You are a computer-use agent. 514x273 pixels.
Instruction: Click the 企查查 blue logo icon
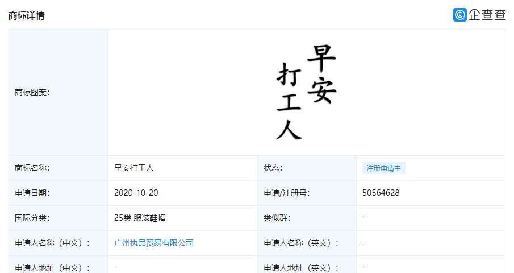click(459, 15)
